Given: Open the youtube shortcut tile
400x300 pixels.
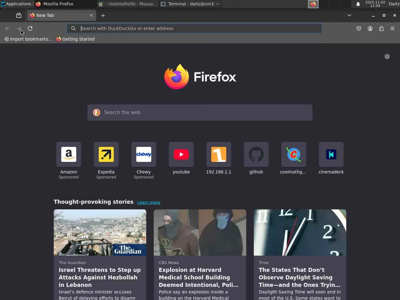Looking at the screenshot, I should pyautogui.click(x=181, y=154).
